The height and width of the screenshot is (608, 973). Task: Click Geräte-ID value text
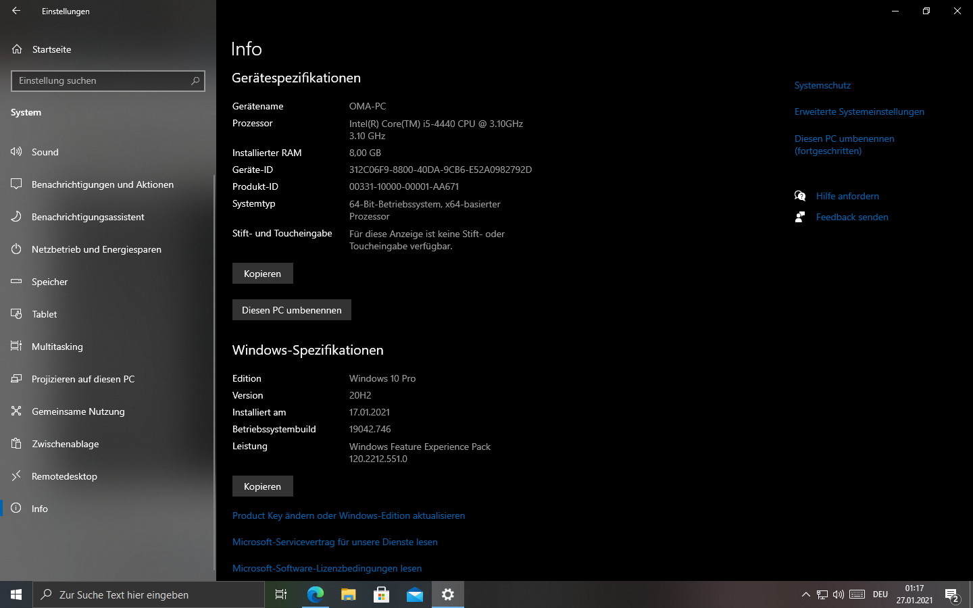click(441, 170)
